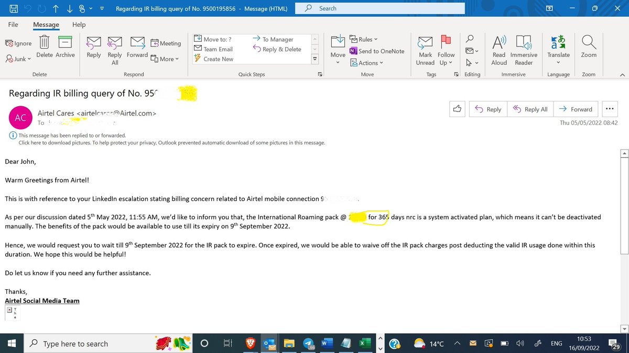Collapse the ribbon with the chevron
Image resolution: width=629 pixels, height=353 pixels.
pyautogui.click(x=622, y=75)
